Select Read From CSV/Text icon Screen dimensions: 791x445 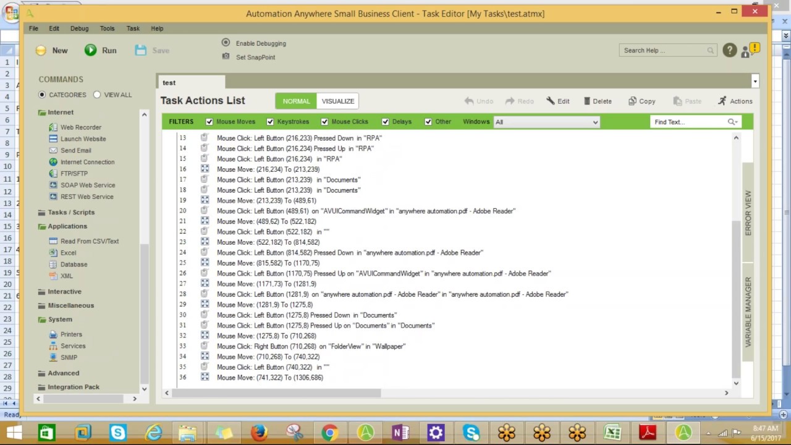53,241
